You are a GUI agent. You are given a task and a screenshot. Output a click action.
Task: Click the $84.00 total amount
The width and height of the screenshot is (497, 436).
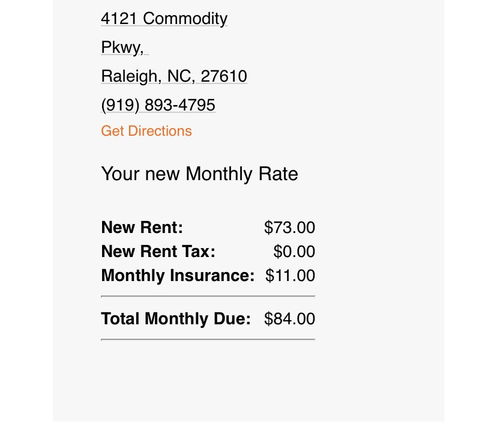(289, 318)
